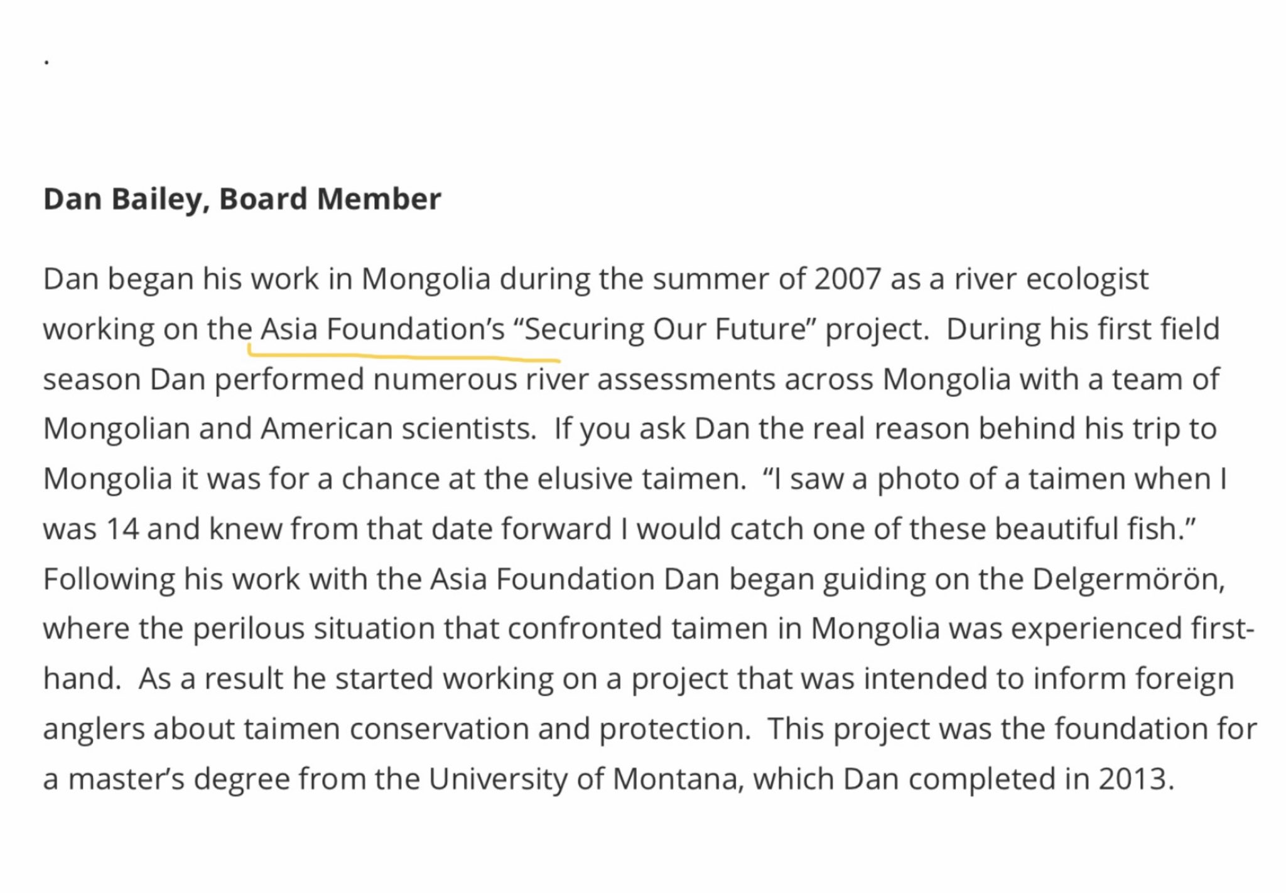Image resolution: width=1286 pixels, height=893 pixels.
Task: Click the phrase "elusive taimen"
Action: pos(638,479)
